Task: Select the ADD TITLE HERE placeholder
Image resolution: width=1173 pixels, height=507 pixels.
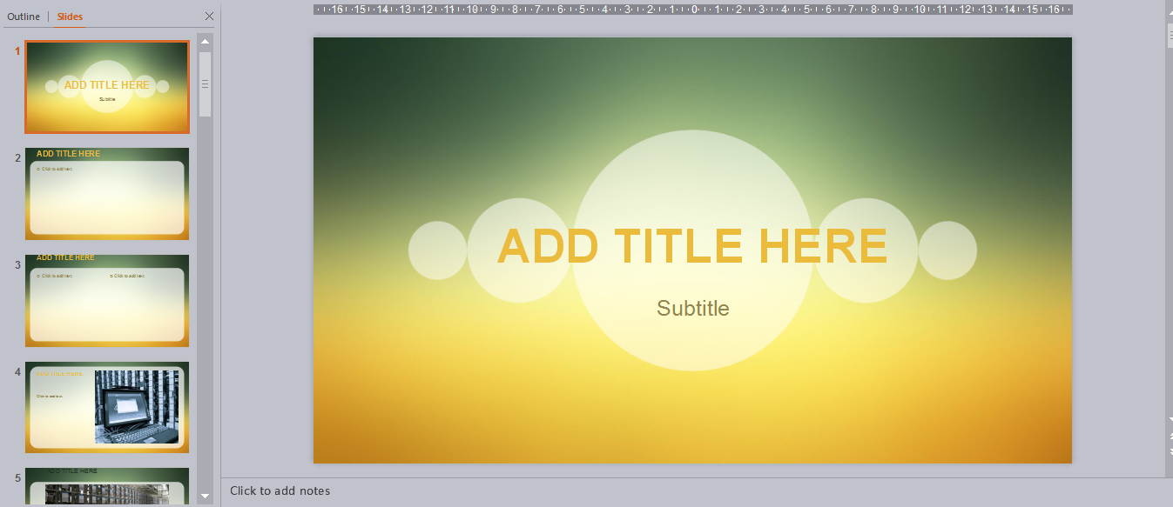Action: pyautogui.click(x=692, y=246)
